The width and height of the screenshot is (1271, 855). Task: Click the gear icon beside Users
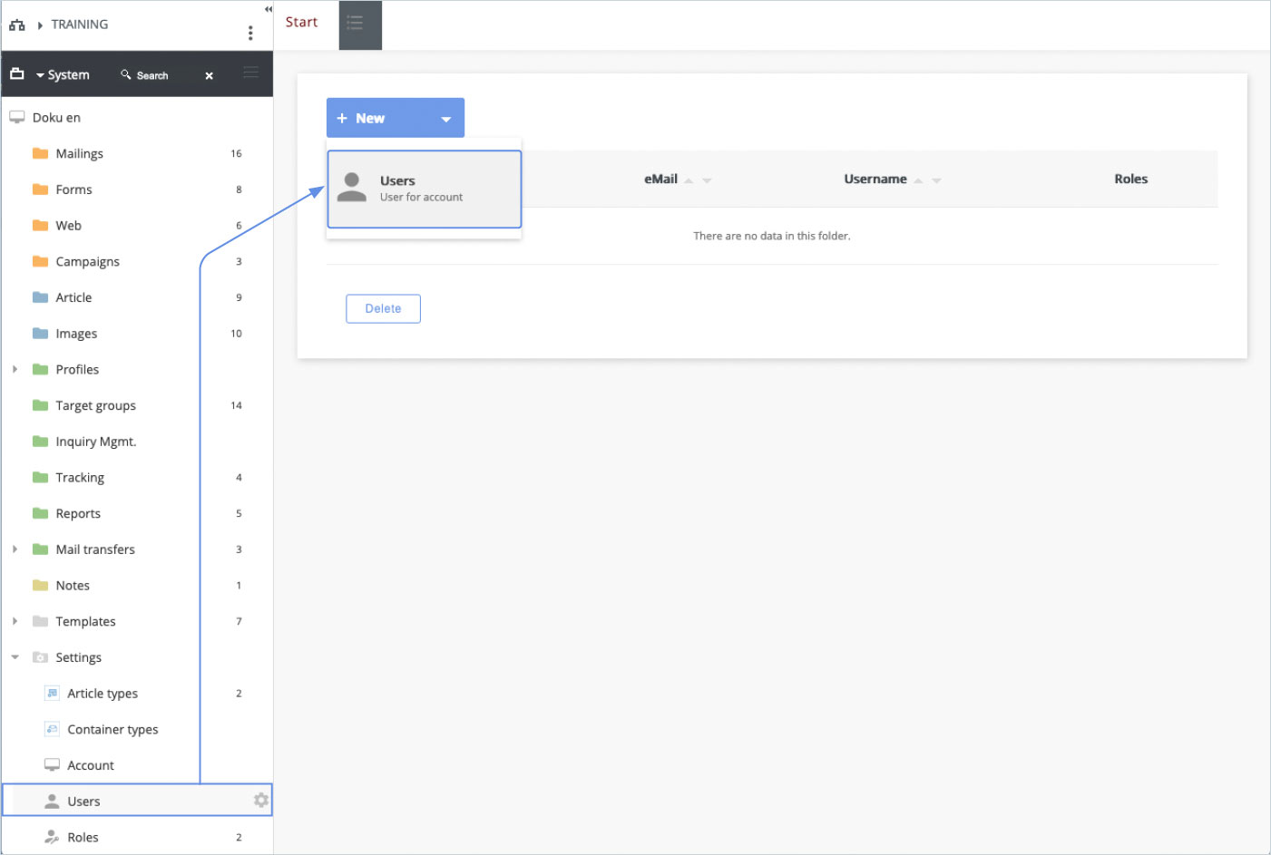pyautogui.click(x=261, y=800)
